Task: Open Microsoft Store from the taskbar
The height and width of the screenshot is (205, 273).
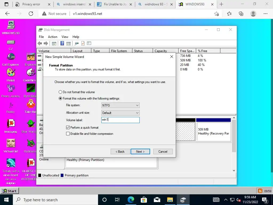Action: coord(144,200)
